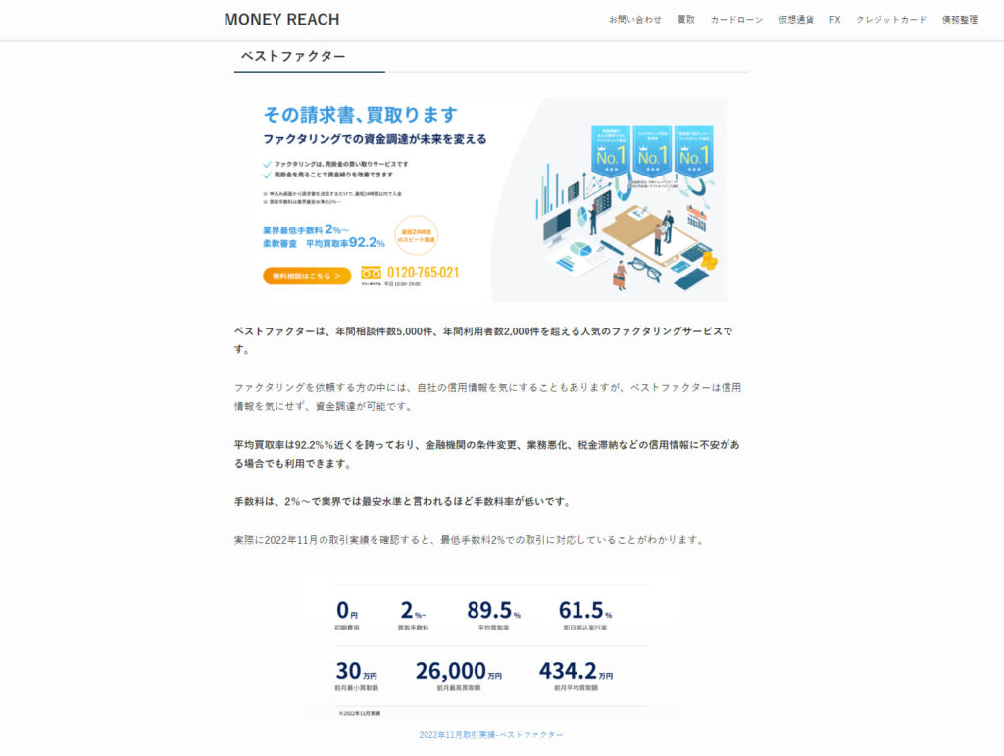Go to 債務整理 in the navigation

959,20
